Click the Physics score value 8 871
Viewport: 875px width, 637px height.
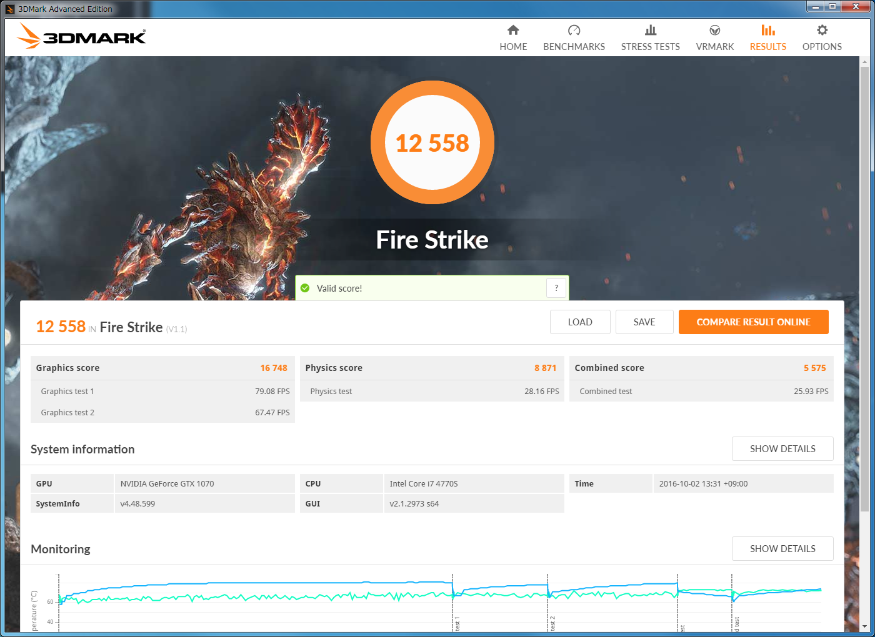point(545,368)
